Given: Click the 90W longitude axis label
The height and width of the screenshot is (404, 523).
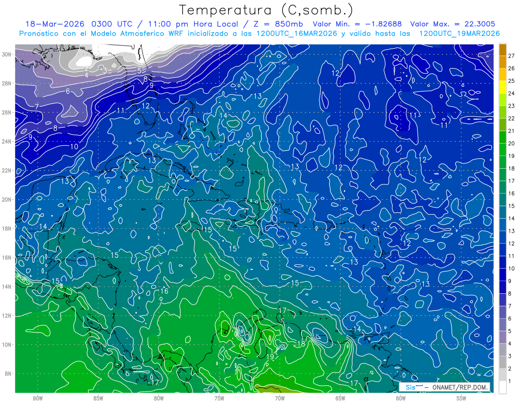Looking at the screenshot, I should [x=38, y=398].
